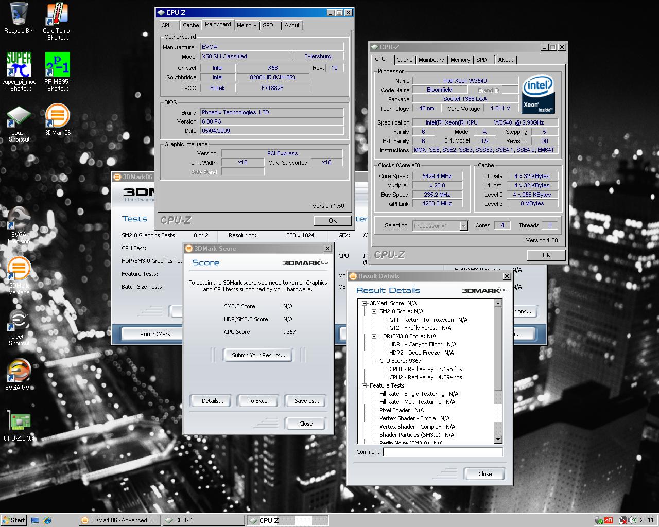Click OK in the mainboard CPU-Z window
Viewport: 659px width, 527px height.
coord(333,220)
